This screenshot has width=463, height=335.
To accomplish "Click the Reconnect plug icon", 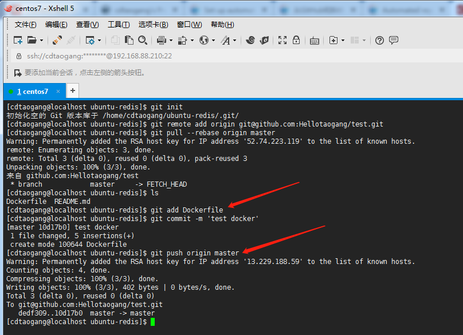I will pyautogui.click(x=57, y=40).
